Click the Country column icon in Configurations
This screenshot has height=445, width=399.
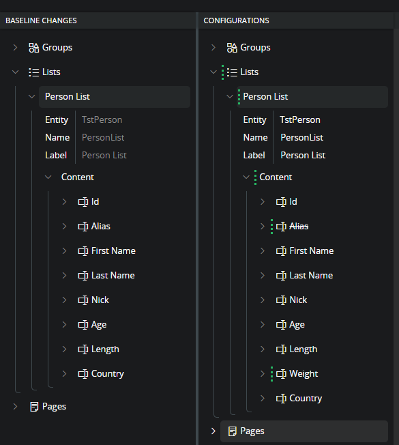pos(281,399)
